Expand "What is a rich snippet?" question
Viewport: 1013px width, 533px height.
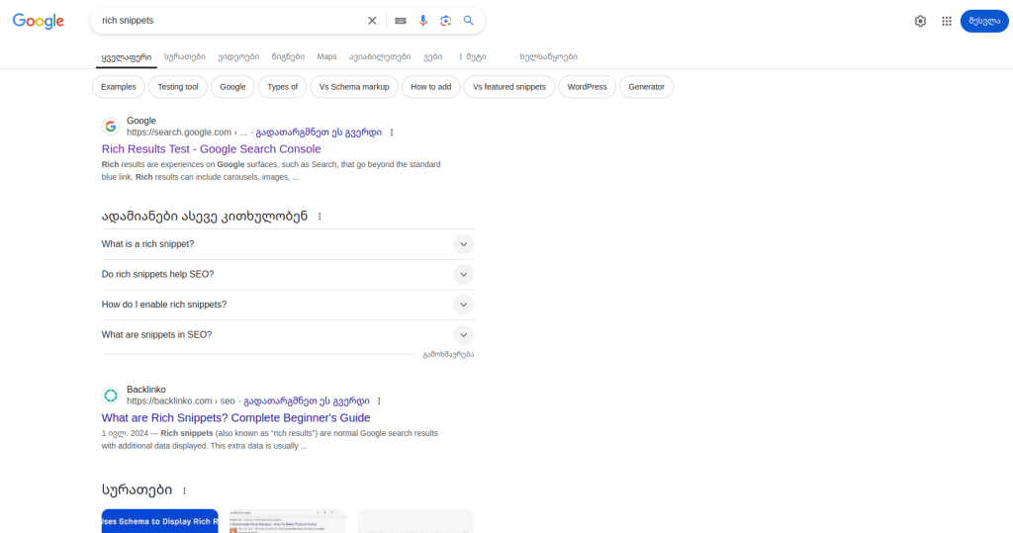463,244
